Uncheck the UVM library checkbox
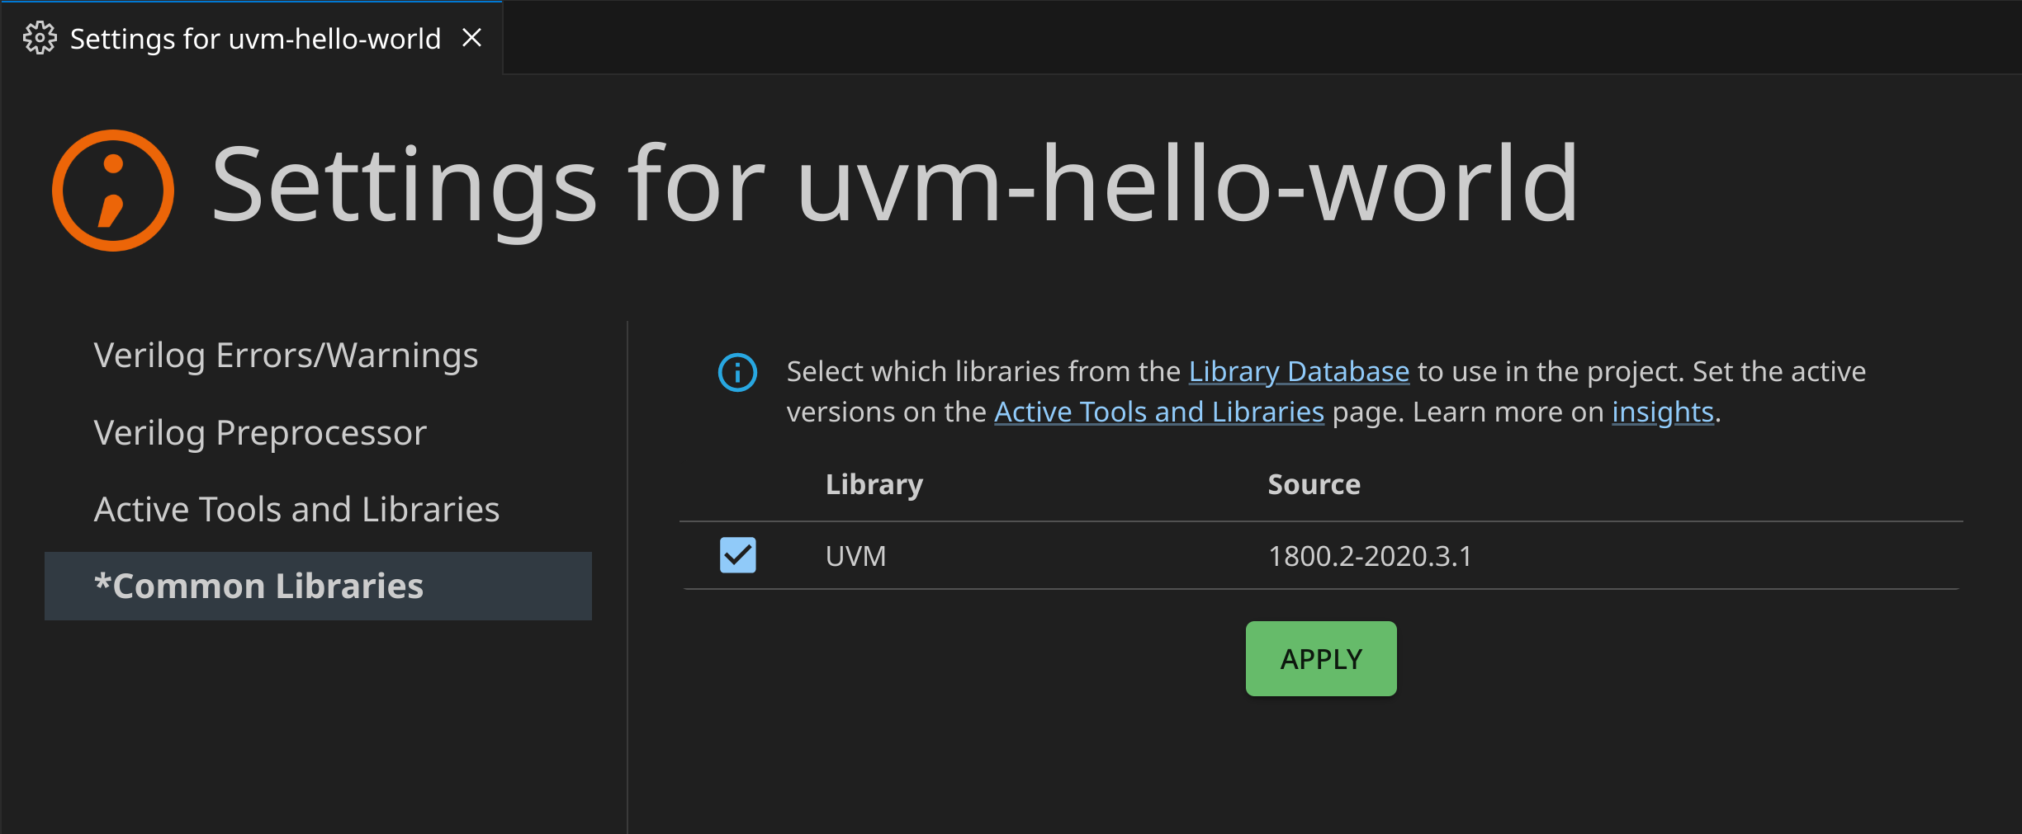 (737, 555)
